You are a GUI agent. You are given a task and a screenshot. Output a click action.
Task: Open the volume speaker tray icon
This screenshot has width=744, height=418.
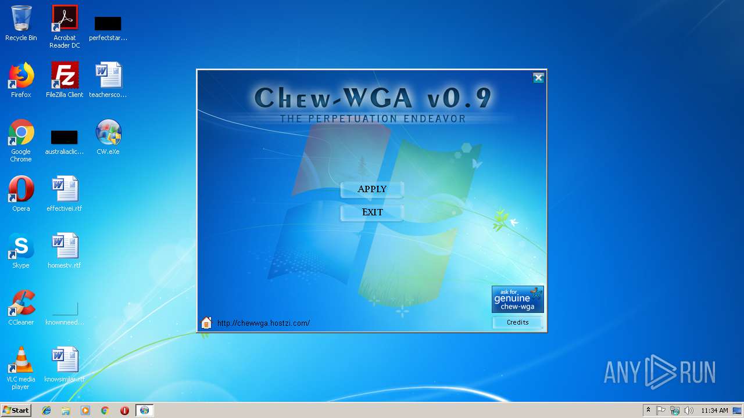689,410
